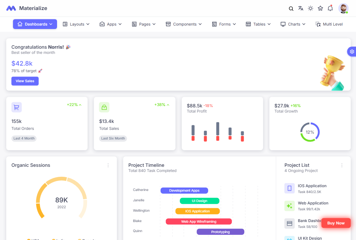Open Organic Sessions three-dot options menu
The image size is (356, 240).
[108, 165]
